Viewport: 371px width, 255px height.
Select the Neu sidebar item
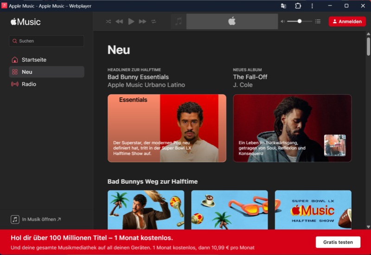[47, 72]
